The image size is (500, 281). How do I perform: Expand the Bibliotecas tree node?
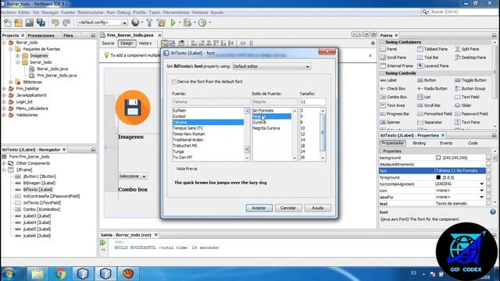[x=11, y=82]
